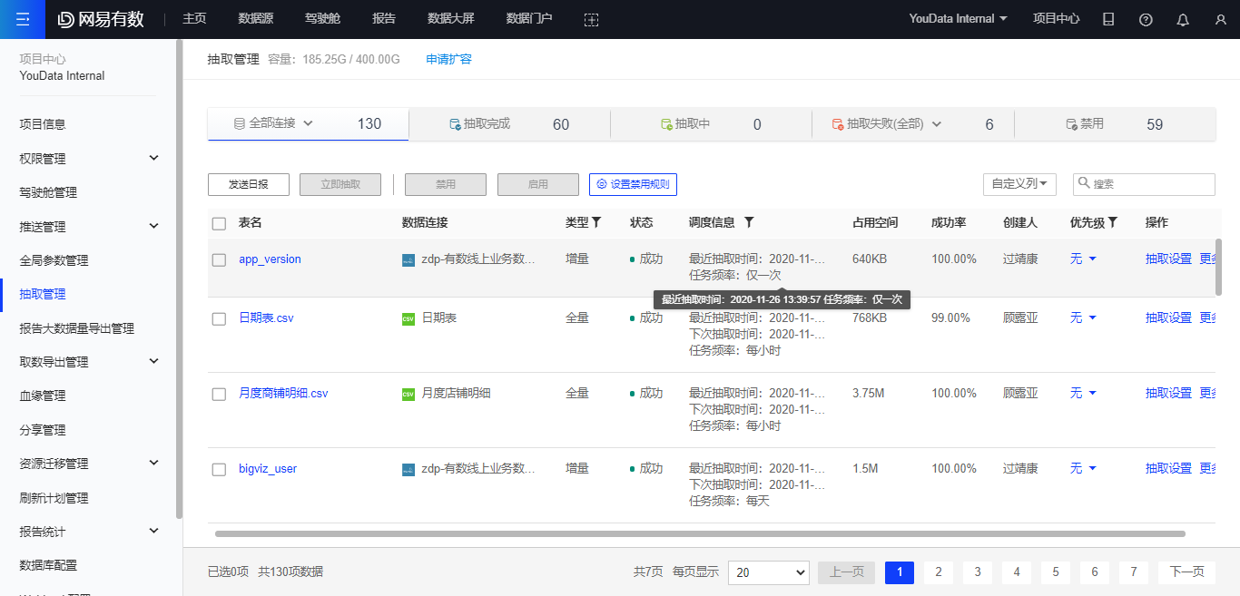Open 项目中心 in the top bar
Viewport: 1240px width, 596px height.
pos(1057,19)
